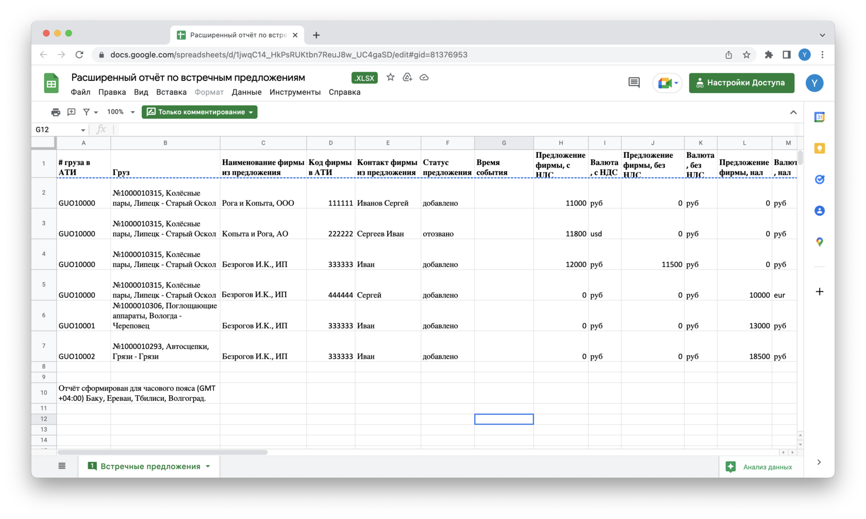
Task: Open Chrome three-dot menu
Action: pos(823,55)
